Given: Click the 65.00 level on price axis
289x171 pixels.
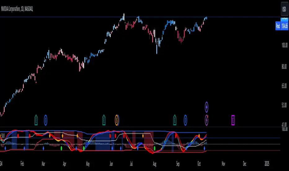Looking at the screenshot, I should point(285,86).
